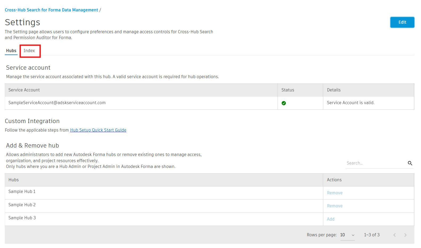Open Hub Setup Quick Start Guide link

98,130
